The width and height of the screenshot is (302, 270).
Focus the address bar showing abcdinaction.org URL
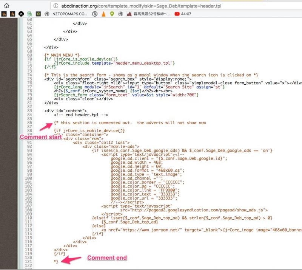[151, 6]
